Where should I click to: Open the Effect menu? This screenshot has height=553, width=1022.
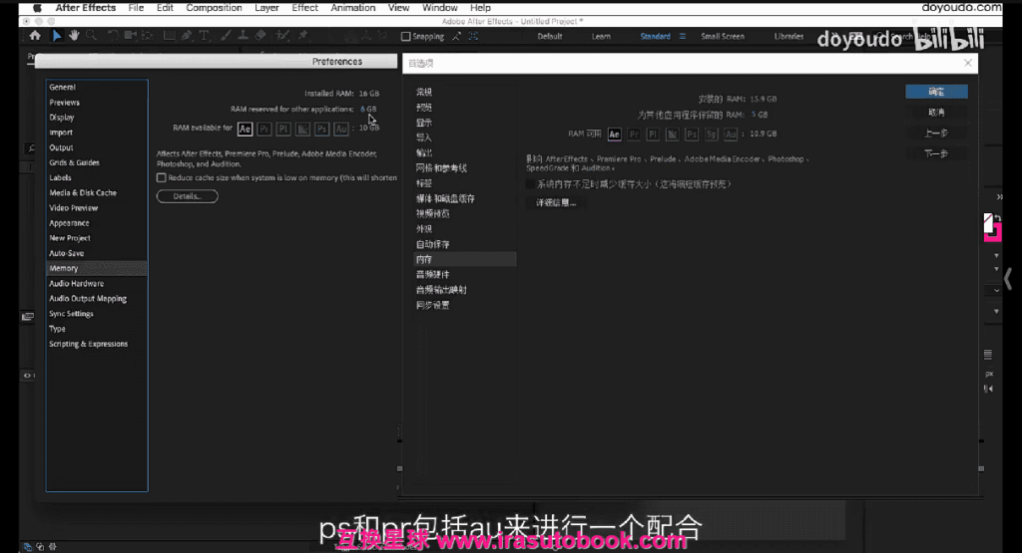[304, 8]
